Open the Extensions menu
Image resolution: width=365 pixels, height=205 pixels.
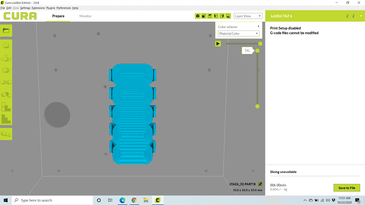[x=38, y=8]
